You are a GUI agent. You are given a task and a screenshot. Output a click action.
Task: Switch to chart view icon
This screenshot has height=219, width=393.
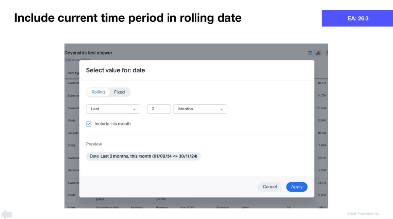(x=318, y=52)
